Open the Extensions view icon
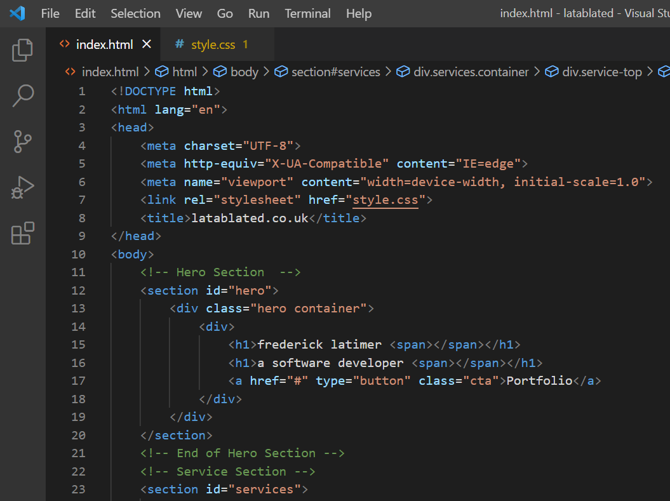The width and height of the screenshot is (670, 501). [x=23, y=233]
